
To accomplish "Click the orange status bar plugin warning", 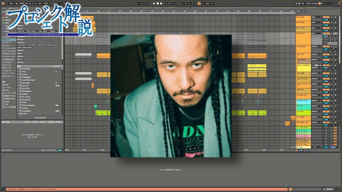I will coord(147,189).
